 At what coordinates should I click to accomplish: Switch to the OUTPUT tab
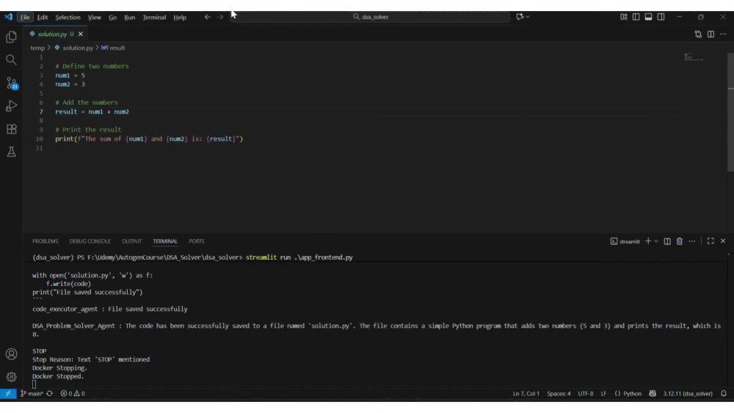(131, 241)
